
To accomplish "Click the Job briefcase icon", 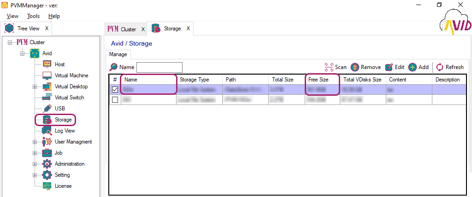I will (47, 153).
